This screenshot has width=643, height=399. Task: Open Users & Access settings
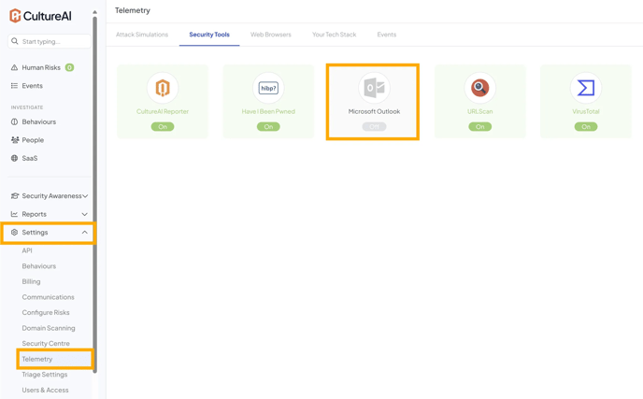click(x=45, y=390)
